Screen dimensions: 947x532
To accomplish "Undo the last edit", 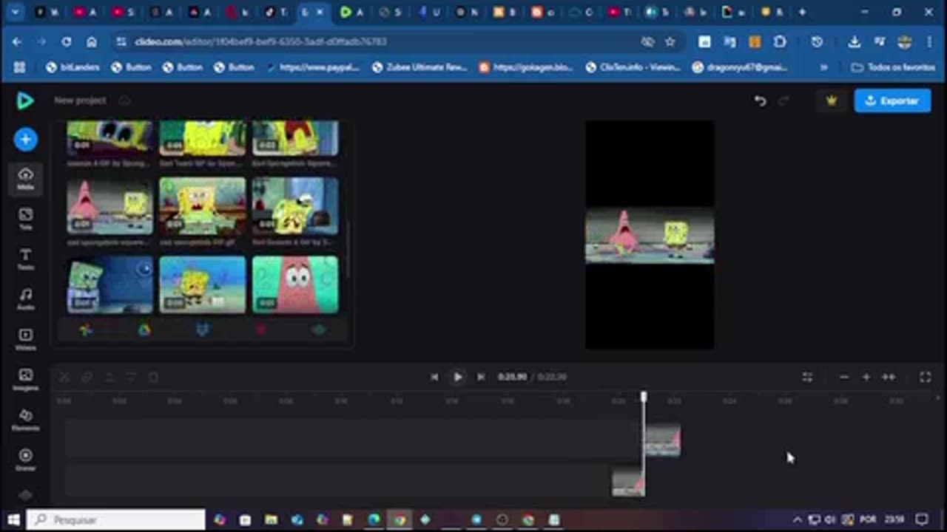I will tap(760, 100).
